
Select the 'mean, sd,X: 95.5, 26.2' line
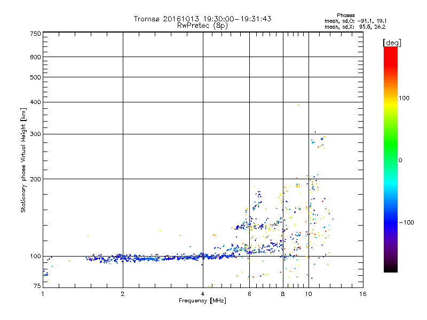pyautogui.click(x=355, y=27)
